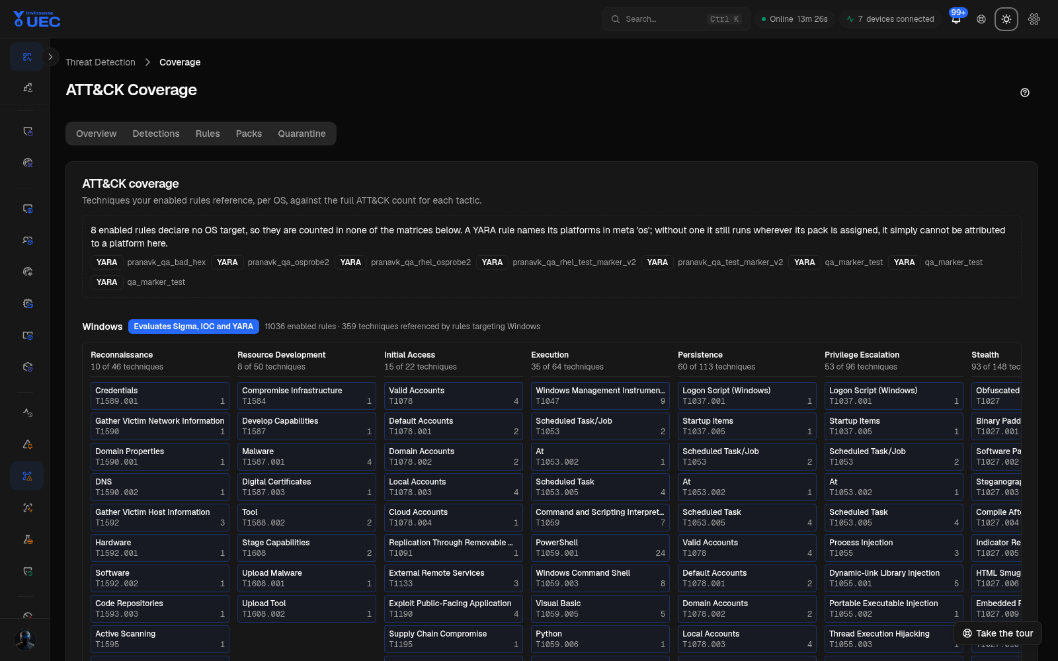This screenshot has height=661, width=1058.
Task: Expand the sidebar with chevron arrow
Action: 50,57
